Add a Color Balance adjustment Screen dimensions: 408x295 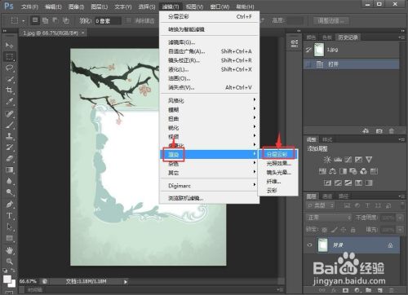(x=332, y=171)
